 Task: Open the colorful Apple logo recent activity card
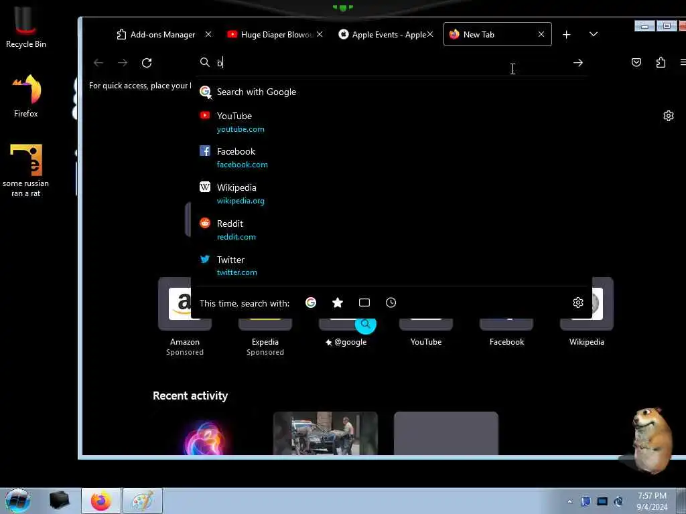205,434
